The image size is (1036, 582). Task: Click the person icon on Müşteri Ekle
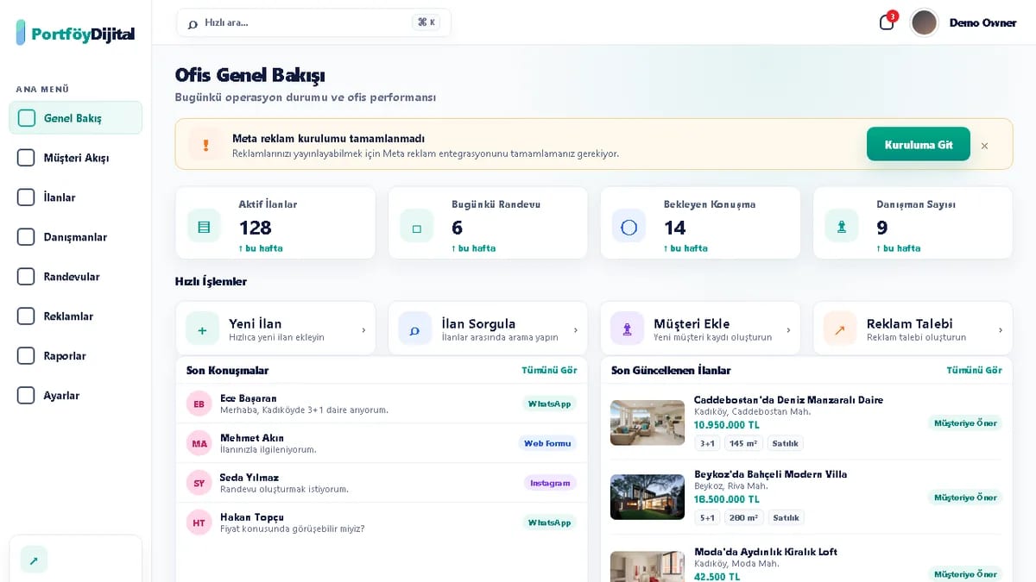[627, 329]
